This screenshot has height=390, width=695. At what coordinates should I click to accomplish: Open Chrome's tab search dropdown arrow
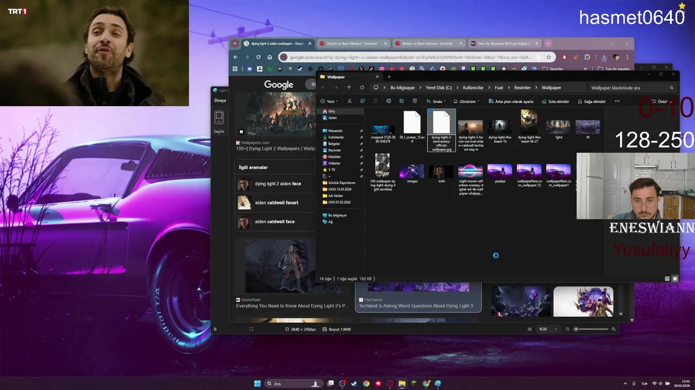(235, 43)
